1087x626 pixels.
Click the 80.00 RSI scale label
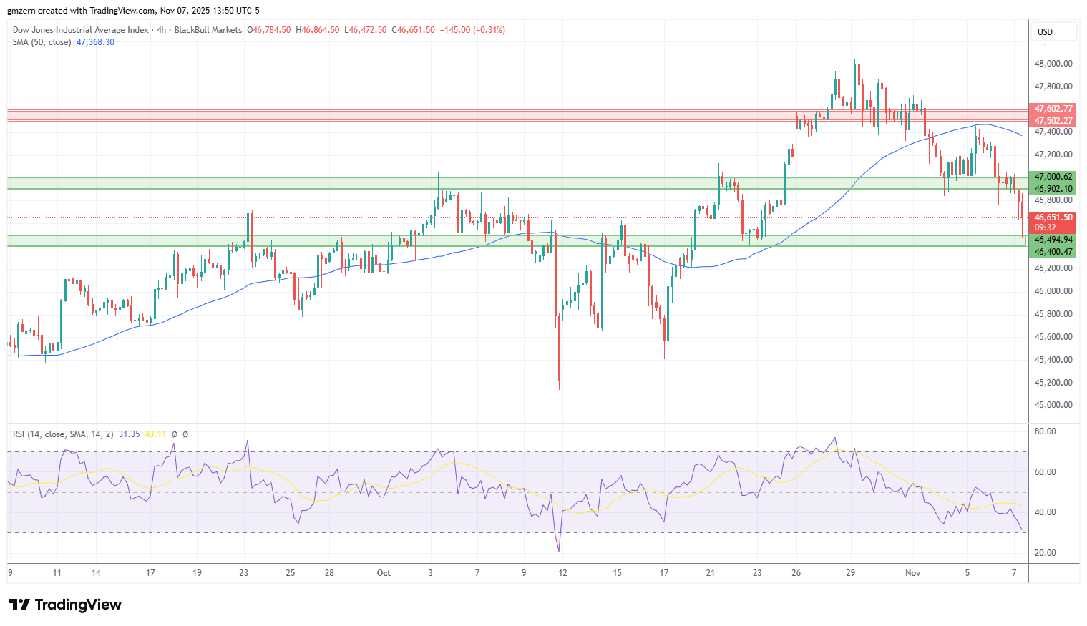click(x=1045, y=431)
